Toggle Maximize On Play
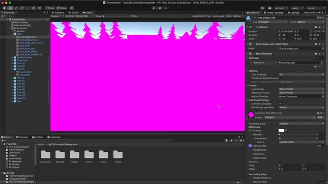328x184 pixels. [x=201, y=16]
